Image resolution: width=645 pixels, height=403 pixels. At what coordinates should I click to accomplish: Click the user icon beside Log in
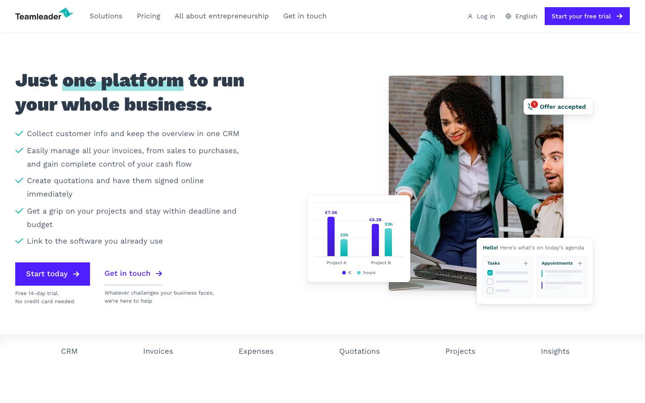[x=470, y=17]
